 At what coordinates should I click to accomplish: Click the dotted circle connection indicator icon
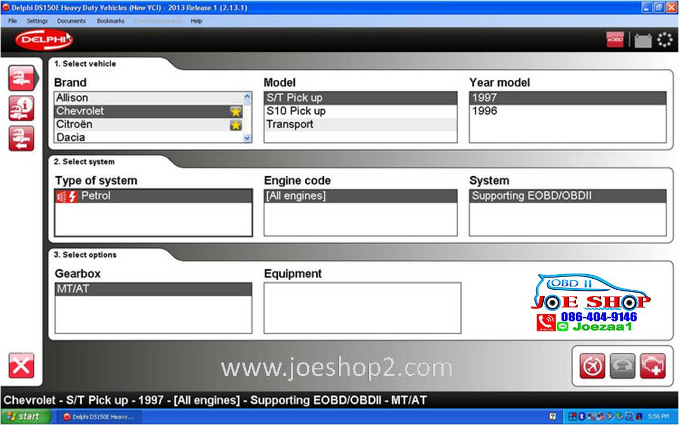click(x=665, y=40)
